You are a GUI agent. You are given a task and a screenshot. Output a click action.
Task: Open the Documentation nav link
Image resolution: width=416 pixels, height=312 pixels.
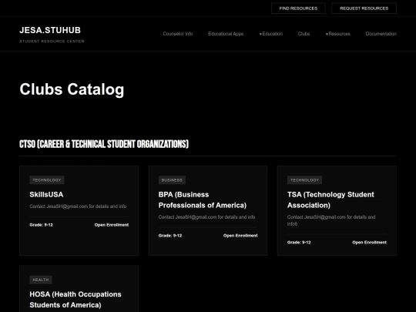pyautogui.click(x=381, y=34)
